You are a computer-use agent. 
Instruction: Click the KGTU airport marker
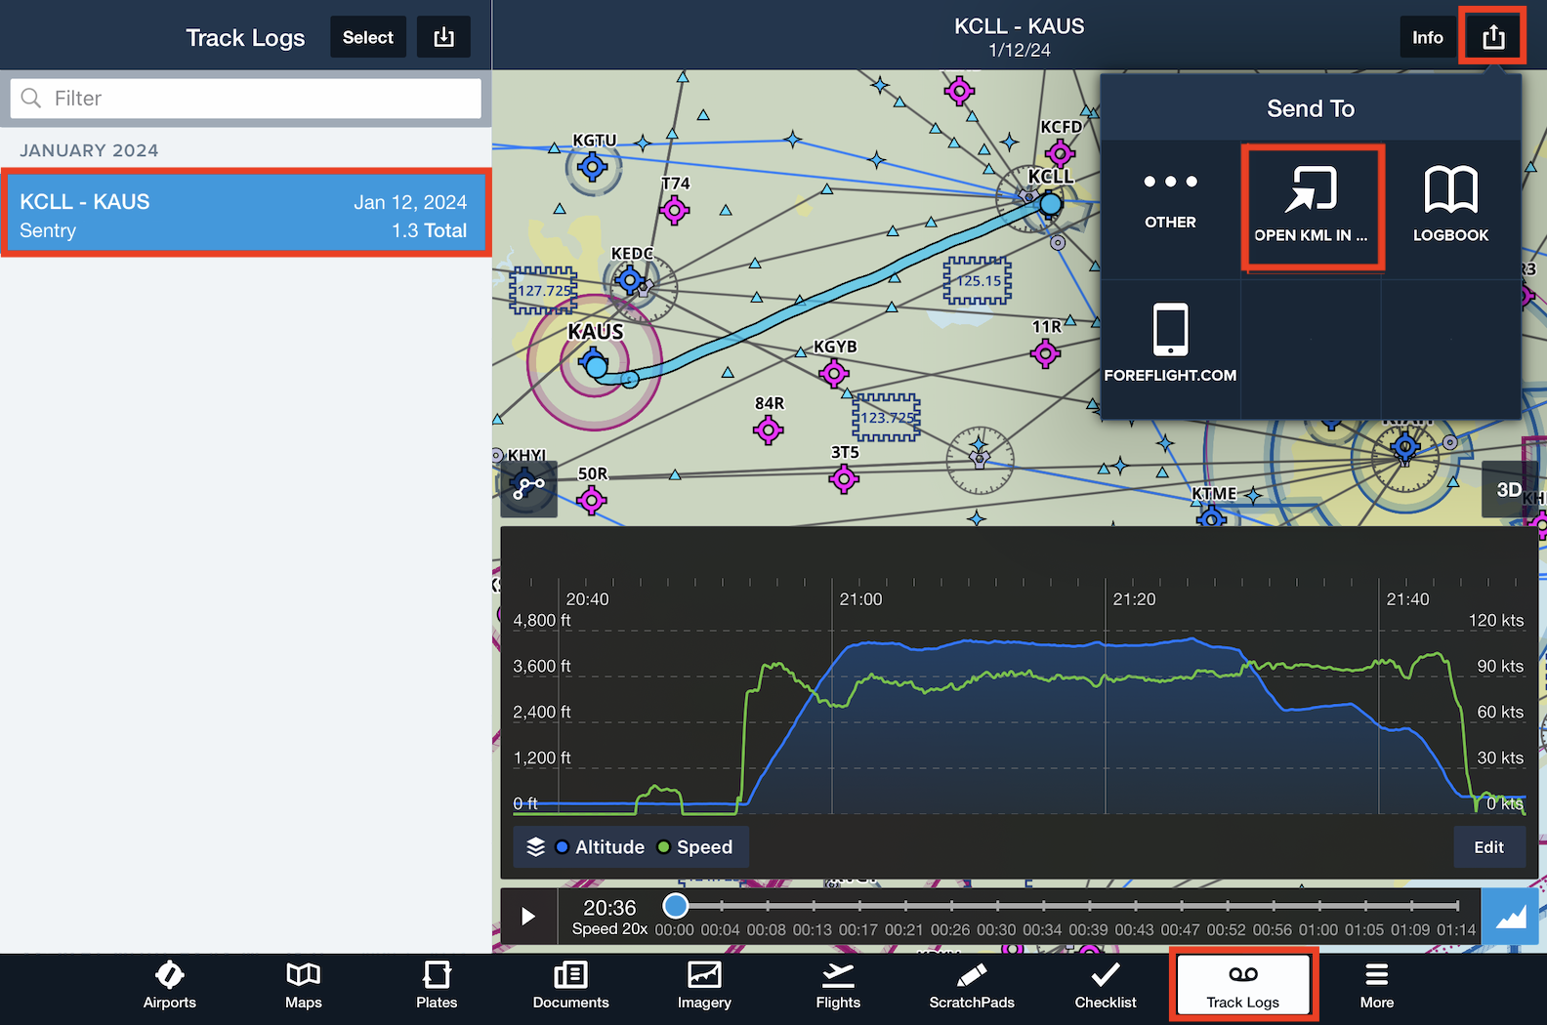(592, 168)
